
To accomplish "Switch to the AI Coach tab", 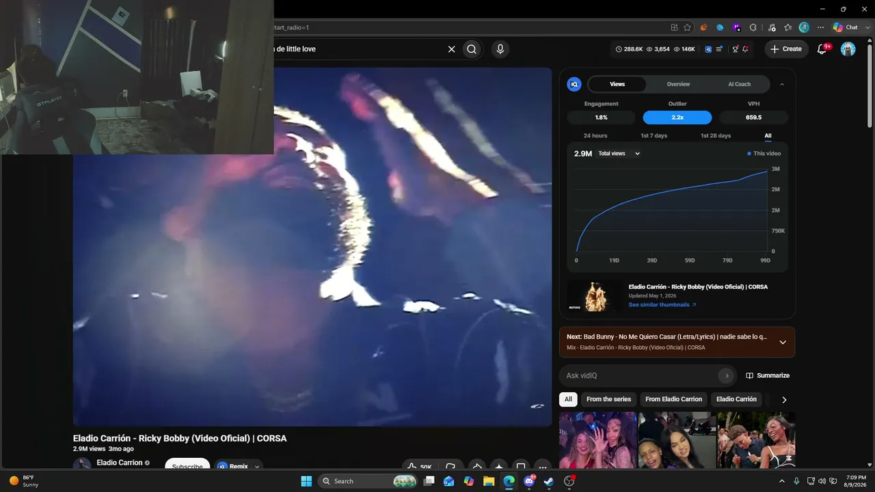I will click(x=739, y=84).
